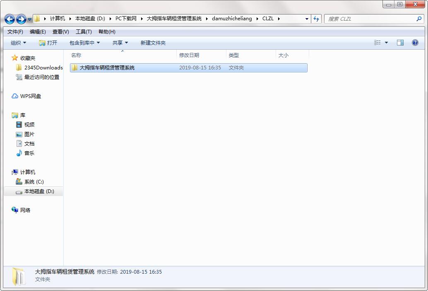This screenshot has width=428, height=291.
Task: Click the Back navigation arrow button
Action: coord(10,19)
